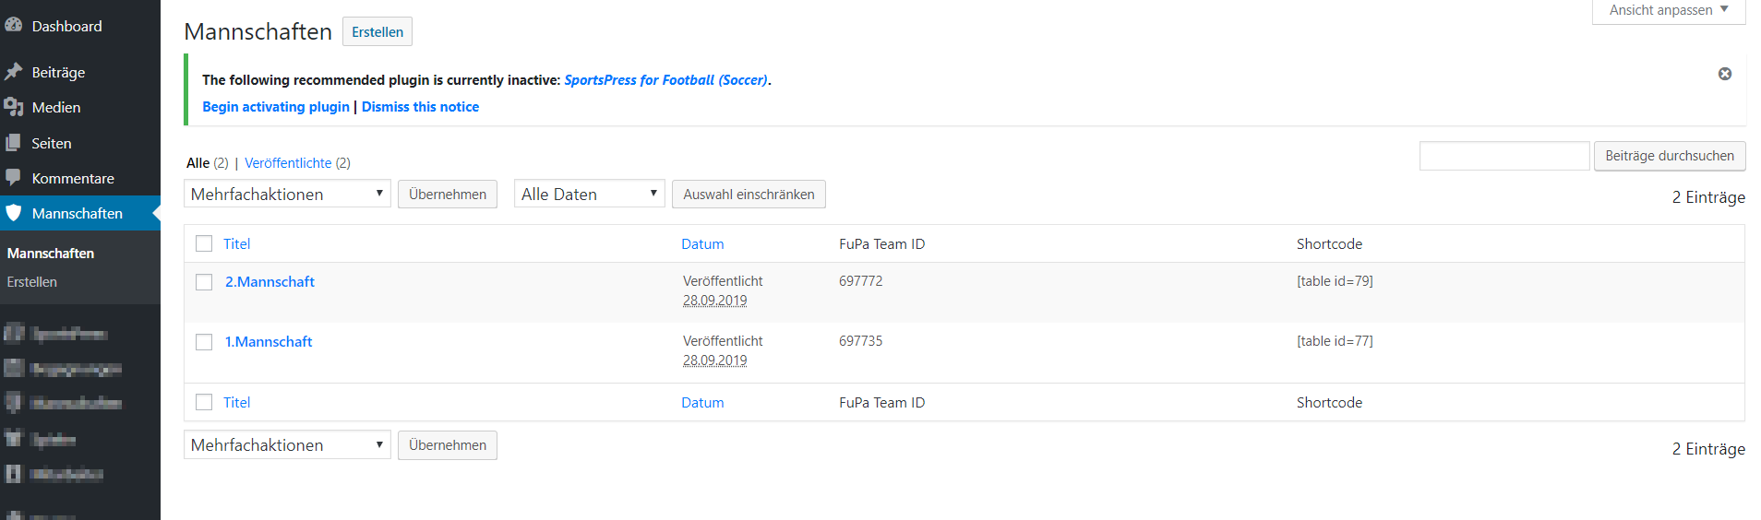Click the Begin activating plugin link
Viewport: 1761px width, 520px height.
pos(276,107)
